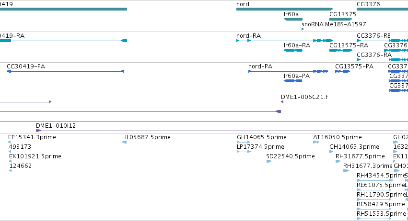408x221 pixels.
Task: Select the 'CG3376-RA' transcript label
Action: click(374, 55)
